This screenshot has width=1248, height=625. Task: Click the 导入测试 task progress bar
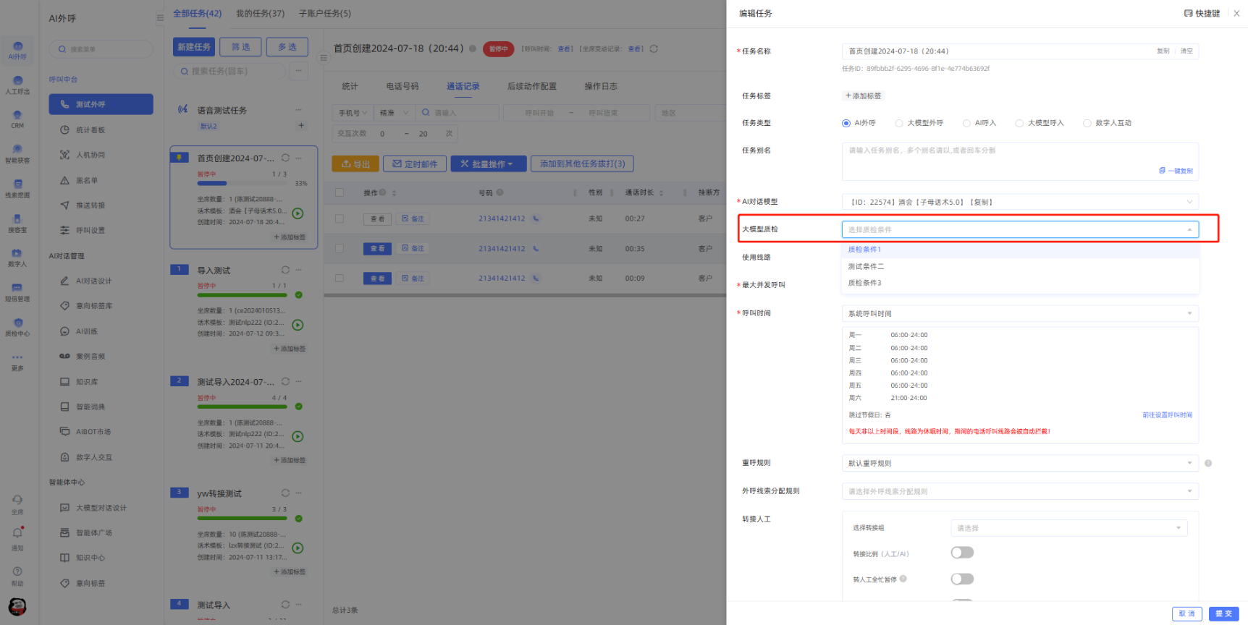tap(243, 295)
